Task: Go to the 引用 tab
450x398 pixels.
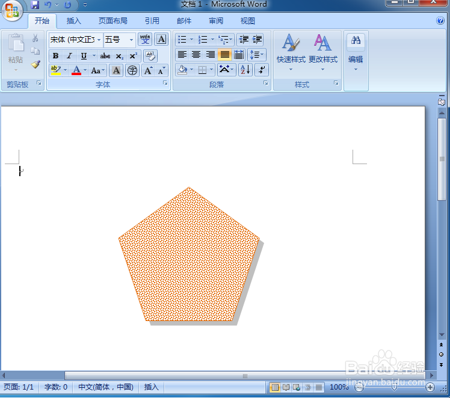Action: pyautogui.click(x=152, y=21)
